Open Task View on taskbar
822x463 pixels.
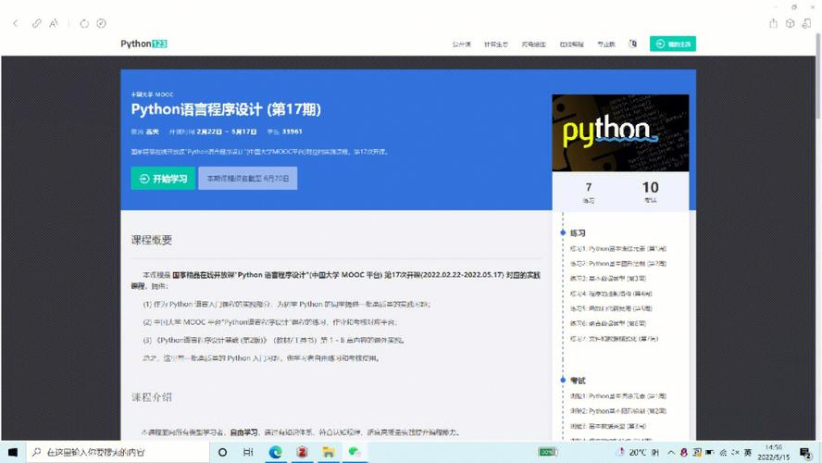click(248, 452)
